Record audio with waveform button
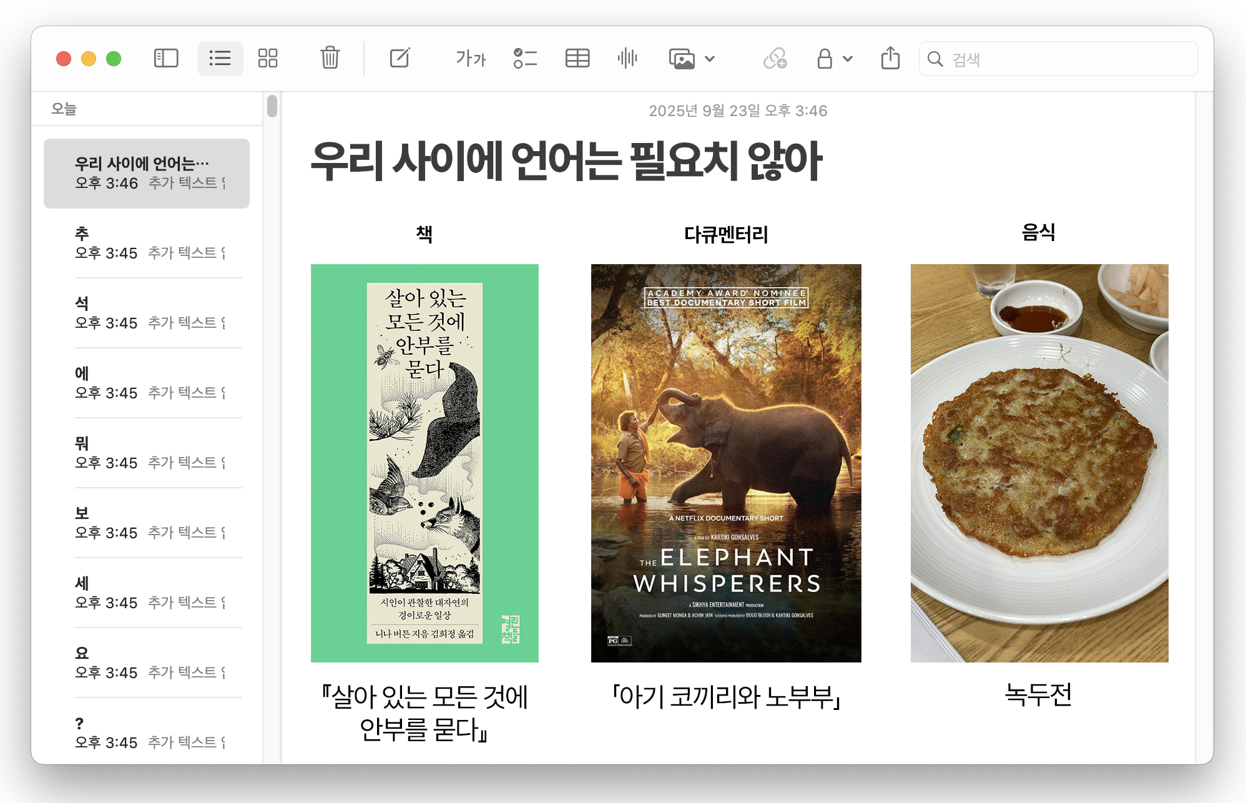 [627, 59]
